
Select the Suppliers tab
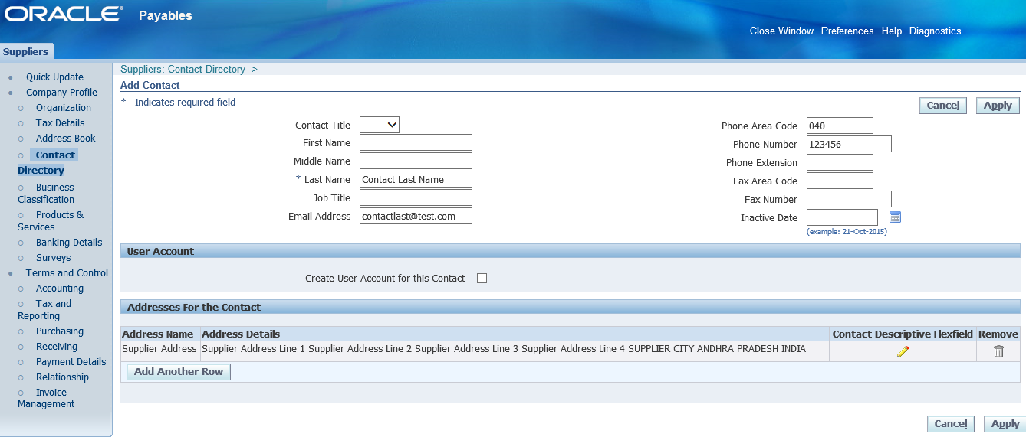[26, 52]
